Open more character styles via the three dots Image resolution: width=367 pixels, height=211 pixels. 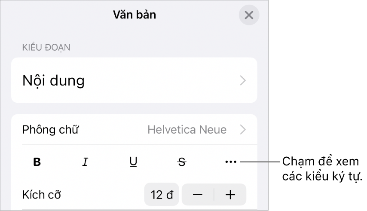click(231, 162)
